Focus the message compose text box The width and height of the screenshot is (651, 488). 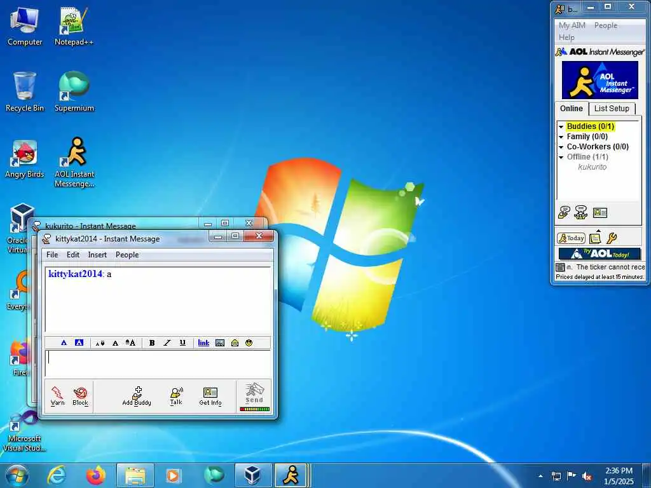tap(158, 363)
